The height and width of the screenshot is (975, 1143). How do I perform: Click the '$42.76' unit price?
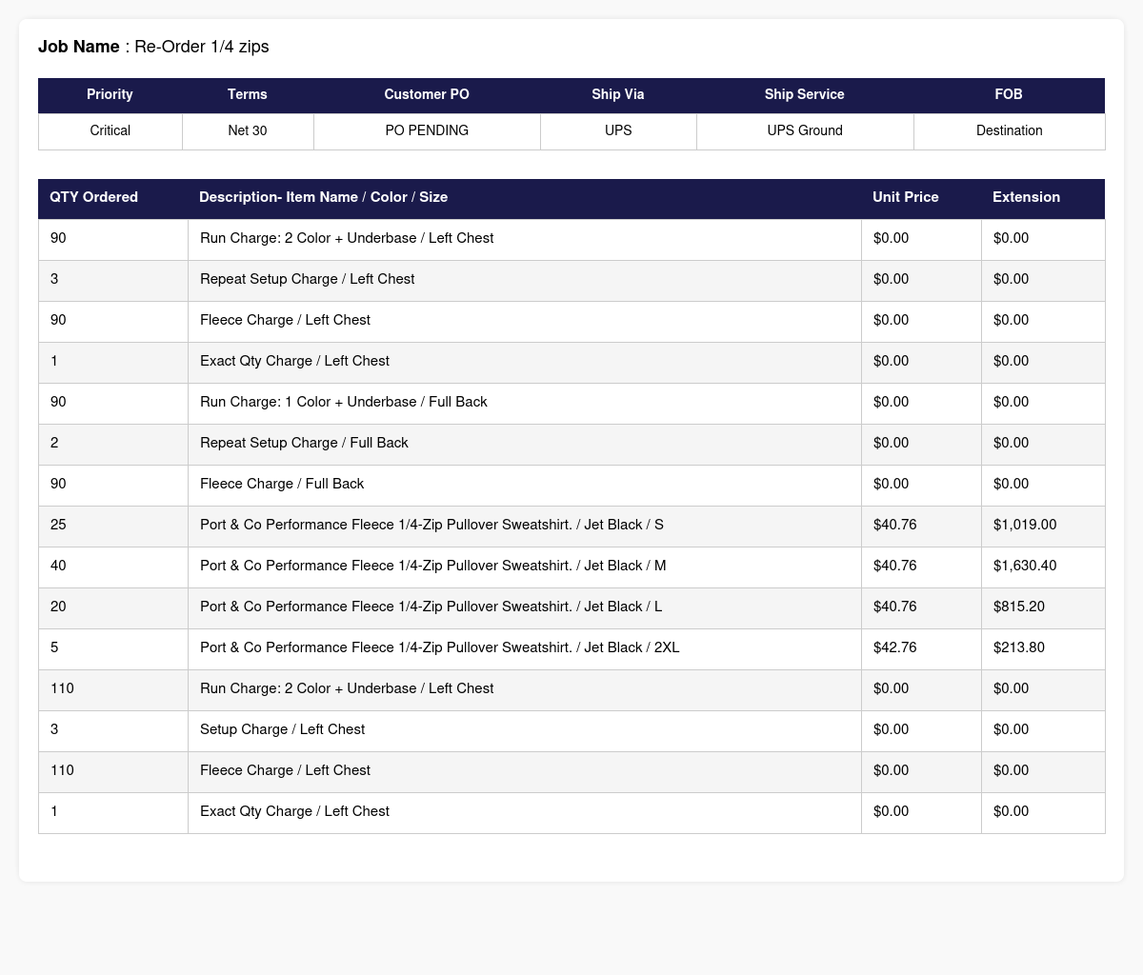895,647
